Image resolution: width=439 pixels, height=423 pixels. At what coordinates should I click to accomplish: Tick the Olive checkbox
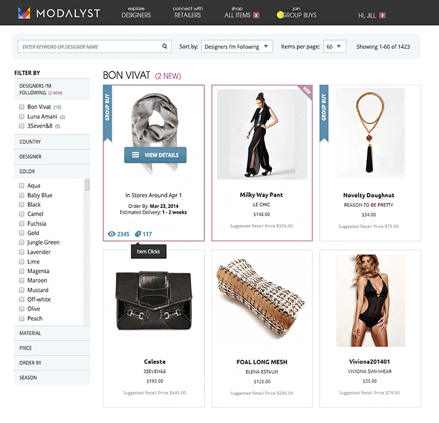coord(21,308)
